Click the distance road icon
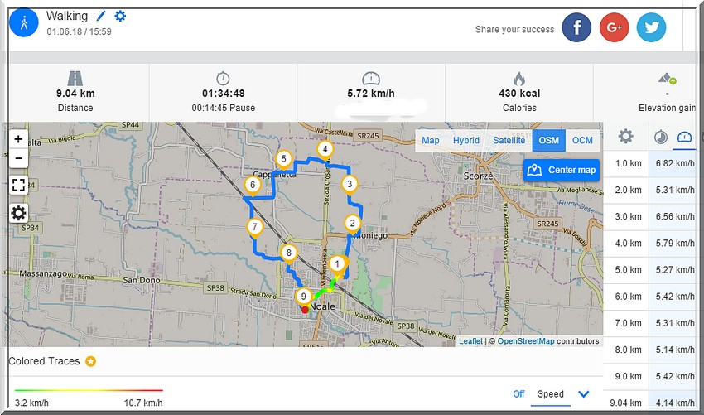Viewport: 704px width, 415px height. [x=75, y=79]
